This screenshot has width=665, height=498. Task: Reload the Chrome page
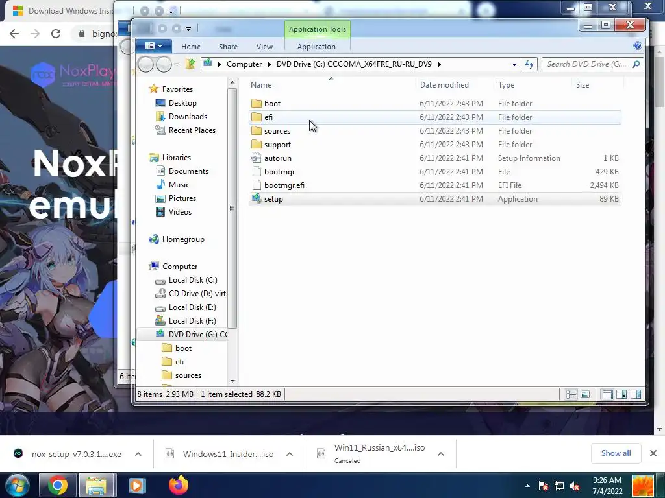(56, 34)
